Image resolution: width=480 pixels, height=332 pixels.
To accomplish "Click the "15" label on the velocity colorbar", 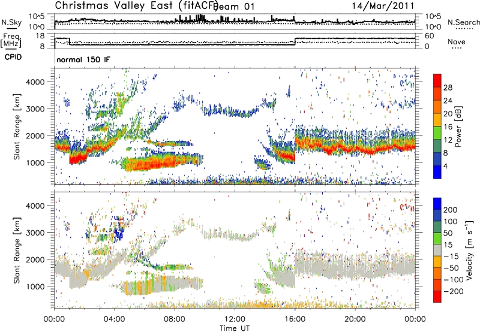I will 448,245.
